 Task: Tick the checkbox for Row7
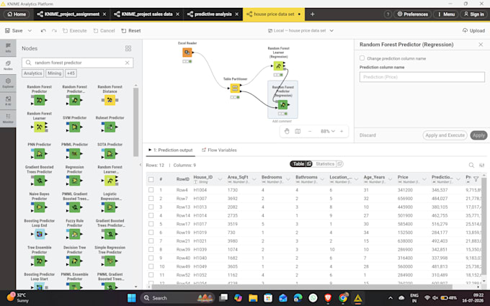pyautogui.click(x=151, y=198)
